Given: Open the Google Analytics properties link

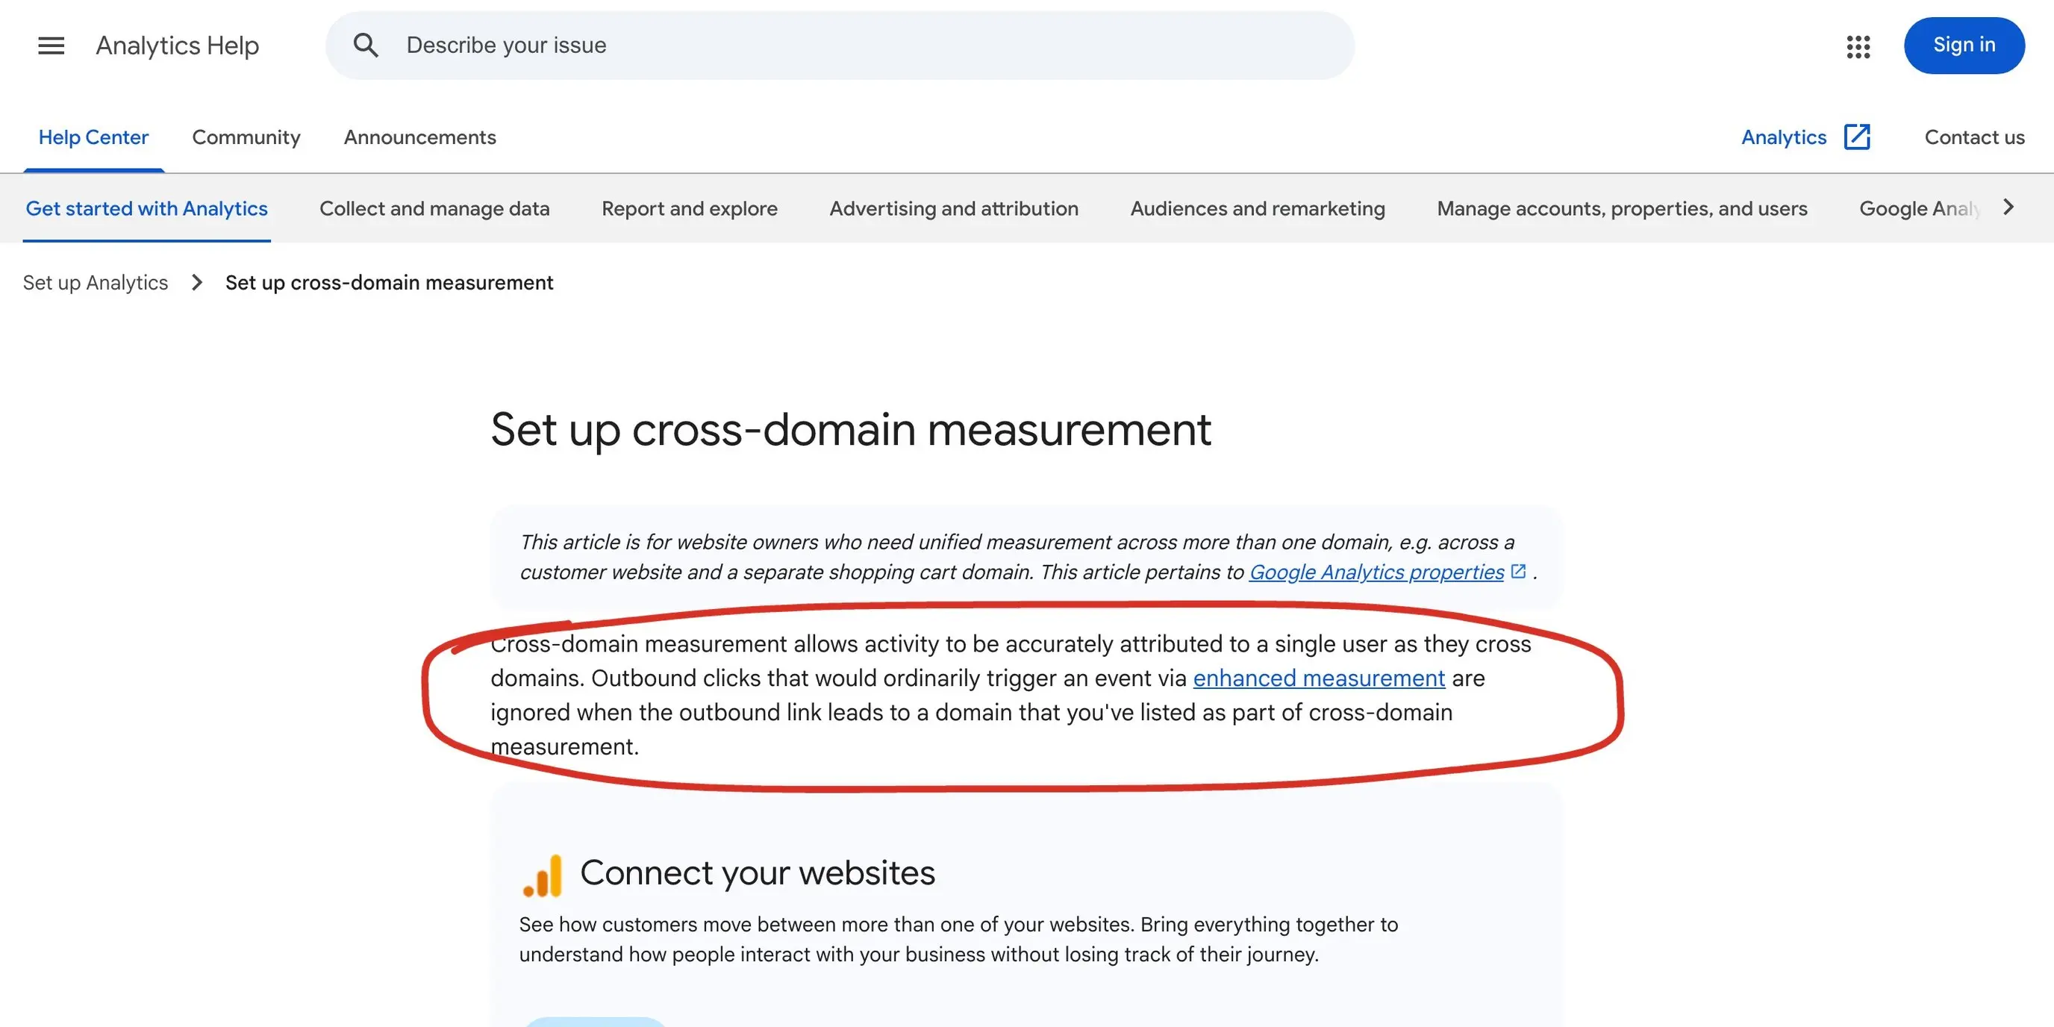Looking at the screenshot, I should pos(1376,572).
